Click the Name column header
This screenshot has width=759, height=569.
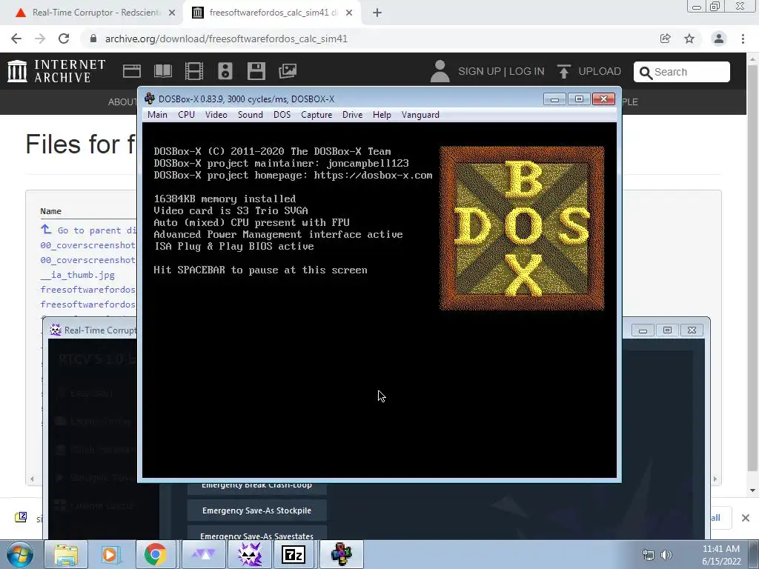[x=51, y=211]
